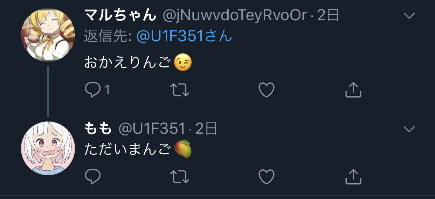Screen dimensions: 435x199
Task: Share もも's tweet
Action: (353, 177)
